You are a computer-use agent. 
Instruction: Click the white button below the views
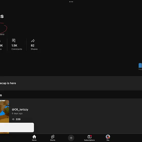(x=17, y=127)
